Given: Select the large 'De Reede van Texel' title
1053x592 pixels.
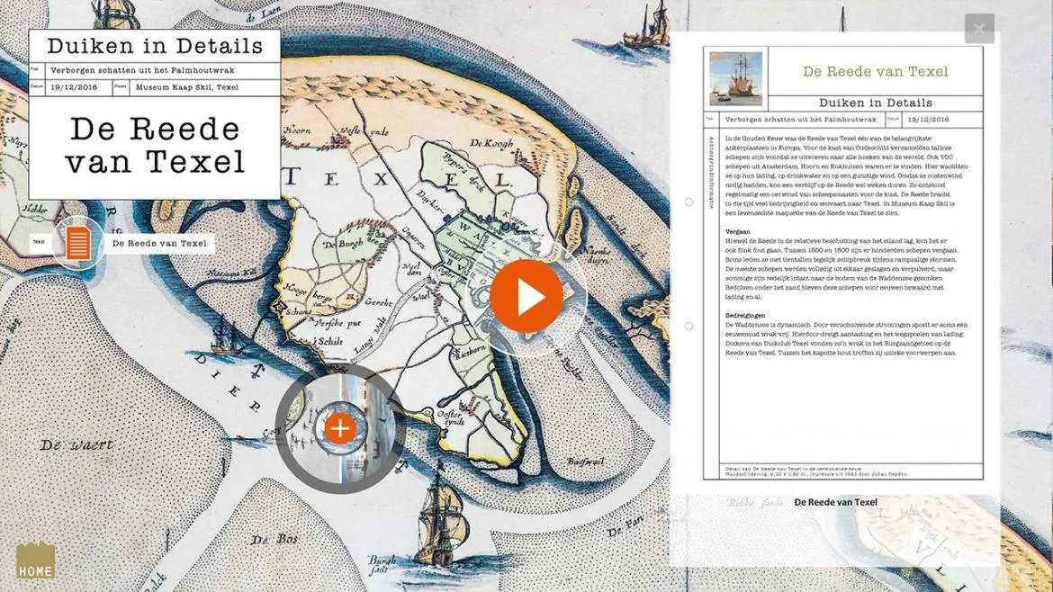Looking at the screenshot, I should (x=155, y=145).
